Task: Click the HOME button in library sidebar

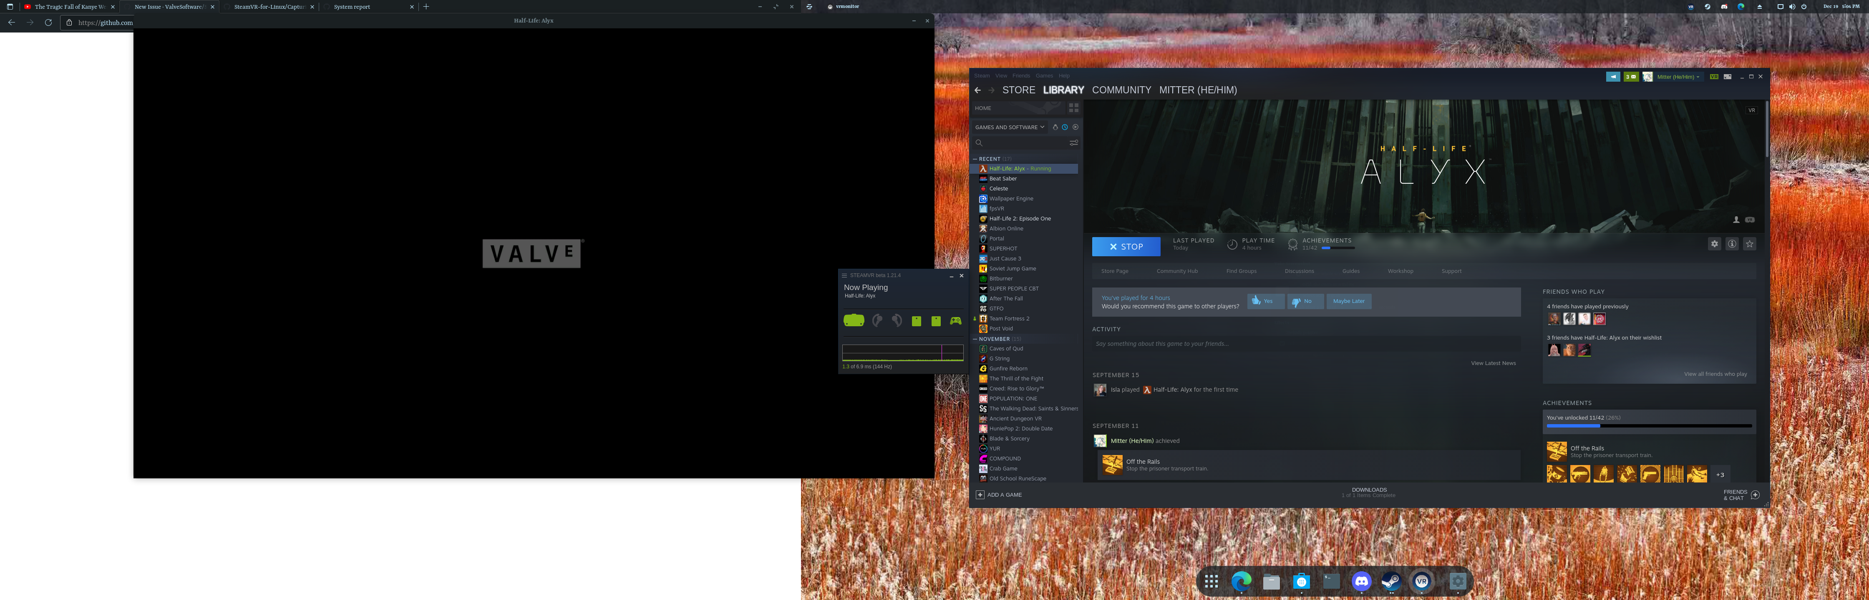Action: pos(1018,108)
